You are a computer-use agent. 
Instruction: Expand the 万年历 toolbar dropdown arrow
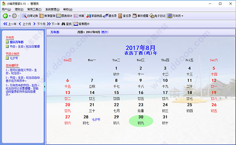(182, 16)
